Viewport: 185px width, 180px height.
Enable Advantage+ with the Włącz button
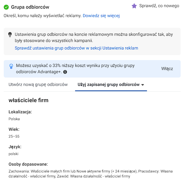point(167,69)
